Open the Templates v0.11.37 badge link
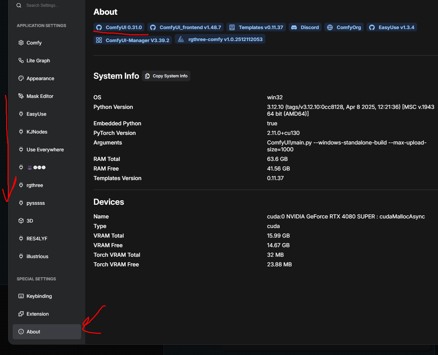Image resolution: width=438 pixels, height=355 pixels. pos(256,27)
